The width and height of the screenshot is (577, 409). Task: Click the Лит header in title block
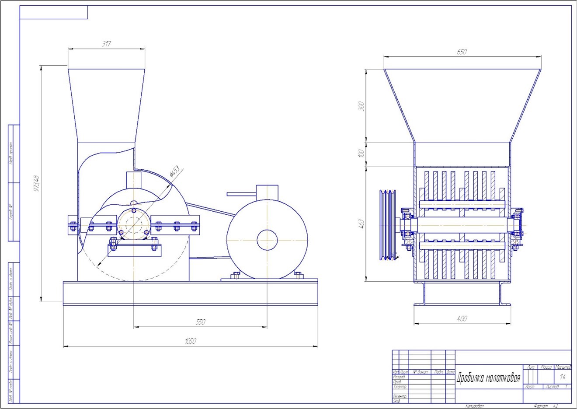click(531, 367)
